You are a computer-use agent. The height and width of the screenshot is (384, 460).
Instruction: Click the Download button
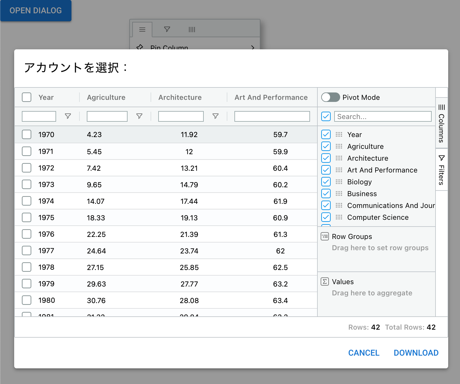[x=416, y=353]
